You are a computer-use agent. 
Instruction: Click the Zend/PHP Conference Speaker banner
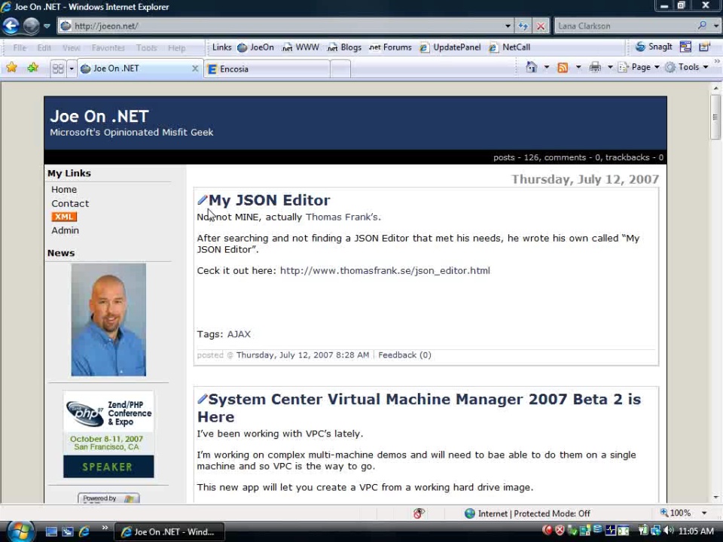[x=108, y=434]
